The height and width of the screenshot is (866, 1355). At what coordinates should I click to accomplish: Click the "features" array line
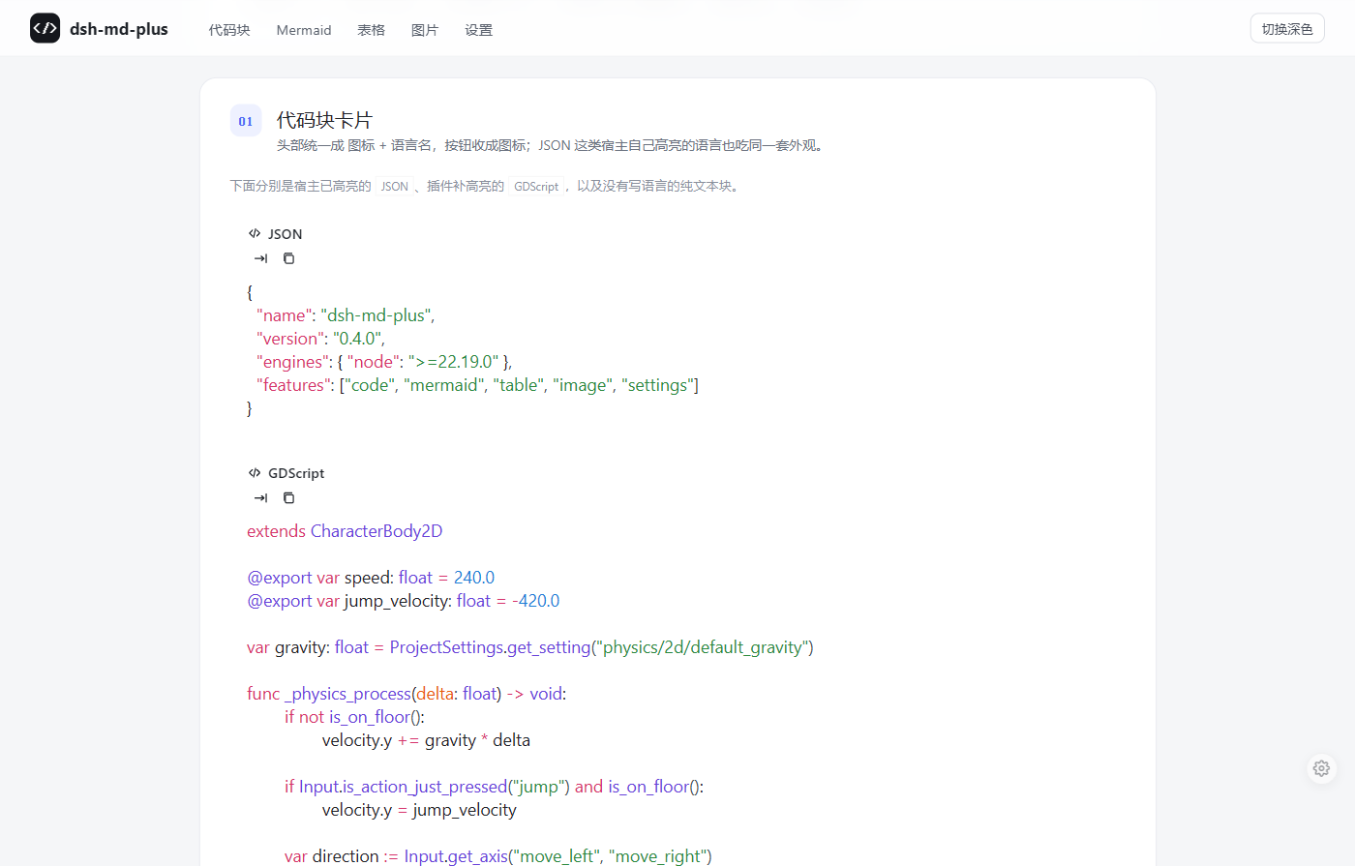pyautogui.click(x=477, y=385)
